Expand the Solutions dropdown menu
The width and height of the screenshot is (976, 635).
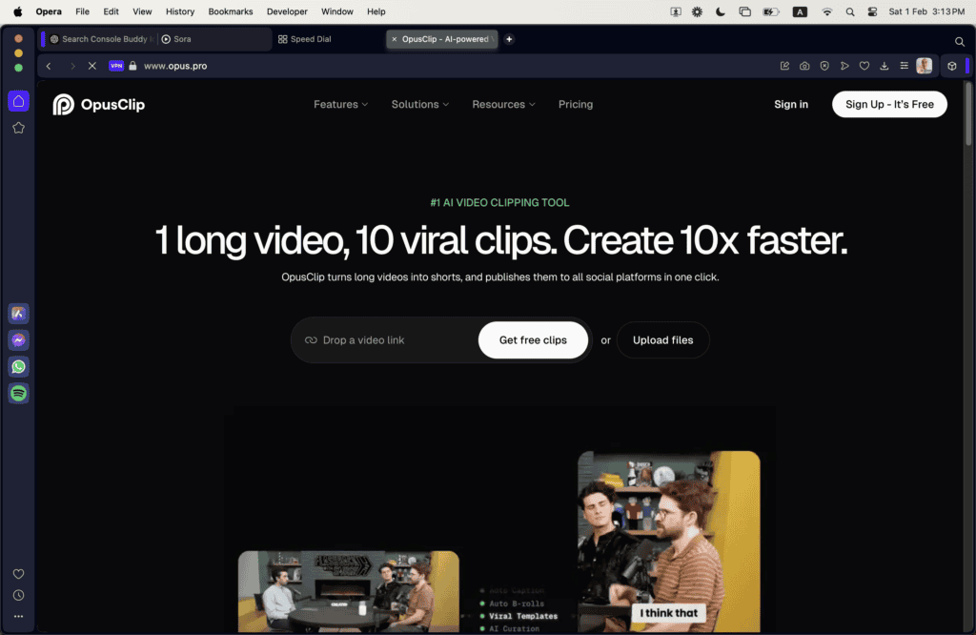(419, 105)
